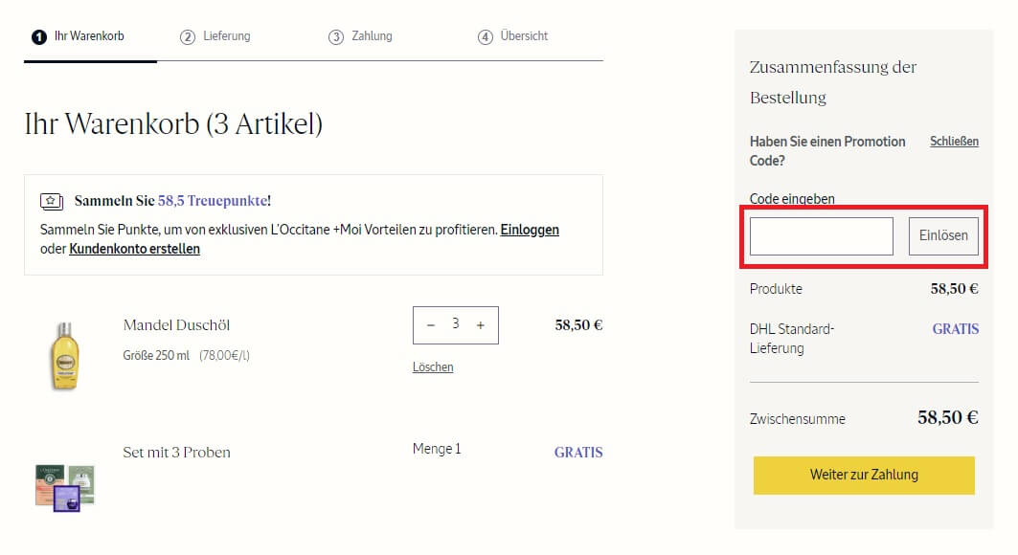Click the Mandel Duschöl product name
1018x555 pixels.
tap(176, 325)
